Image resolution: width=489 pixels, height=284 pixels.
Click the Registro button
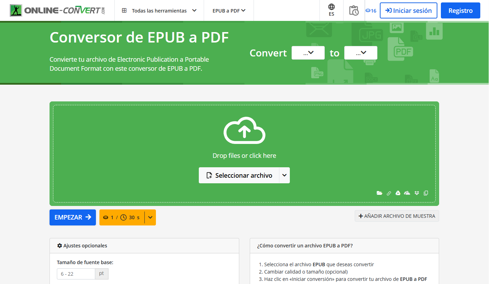460,10
